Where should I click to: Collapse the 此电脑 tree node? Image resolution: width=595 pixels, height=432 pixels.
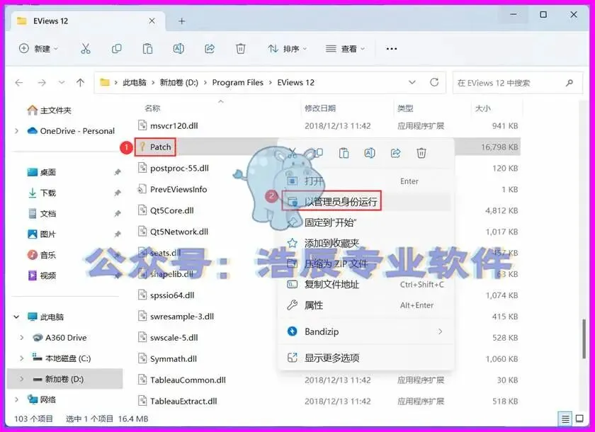pos(17,317)
